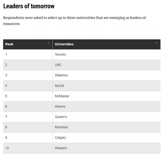161x154 pixels.
Task: Click the rank 10 cell
Action: click(x=7, y=148)
